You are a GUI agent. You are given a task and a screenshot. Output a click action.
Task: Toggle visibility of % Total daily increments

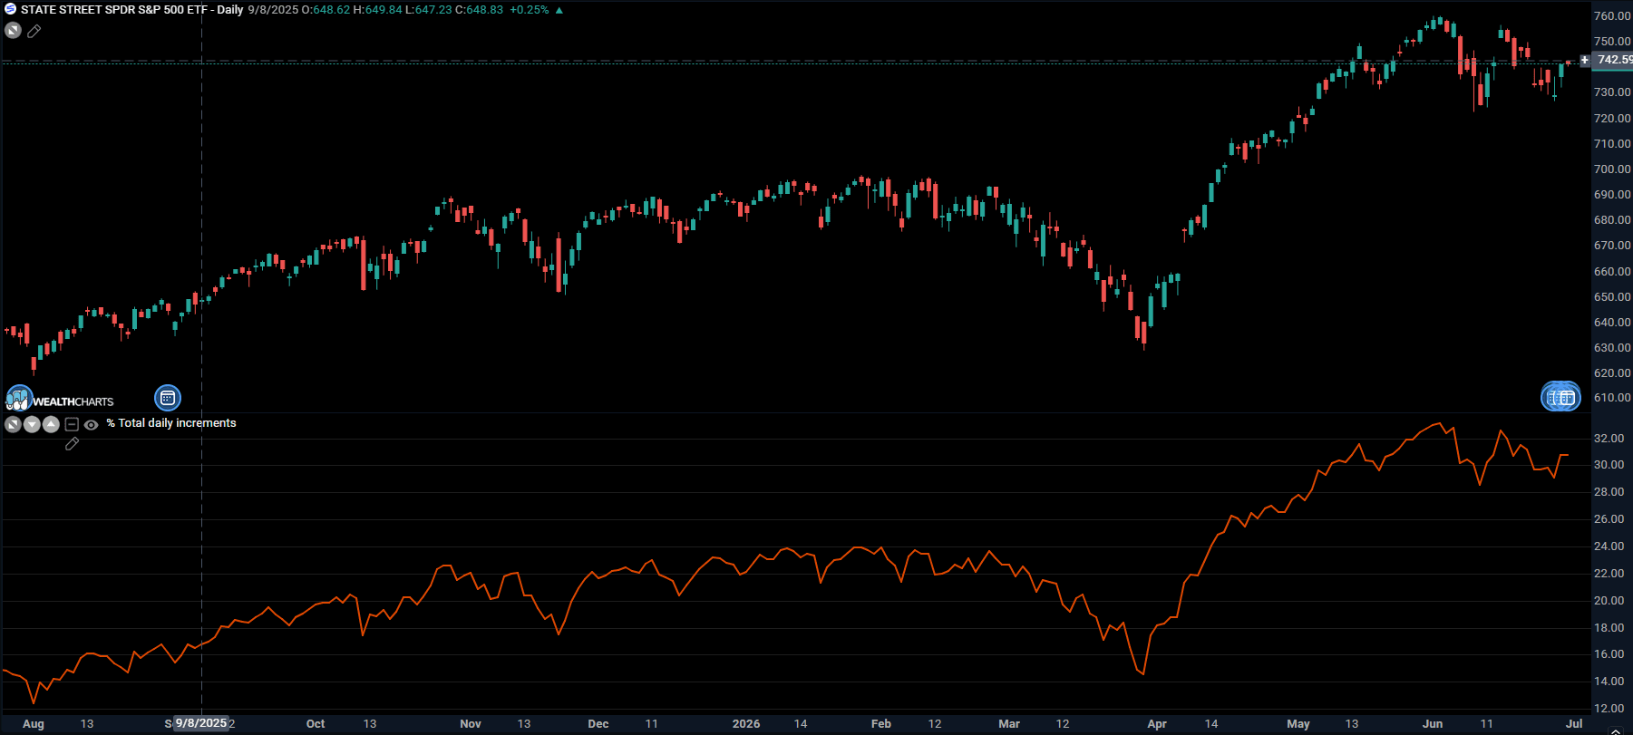[x=92, y=424]
